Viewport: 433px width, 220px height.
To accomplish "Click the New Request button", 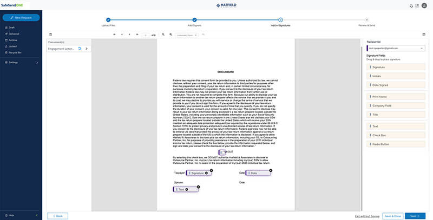I will tap(21, 18).
